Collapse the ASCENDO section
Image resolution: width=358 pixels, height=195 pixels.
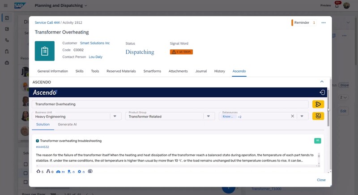[322, 82]
